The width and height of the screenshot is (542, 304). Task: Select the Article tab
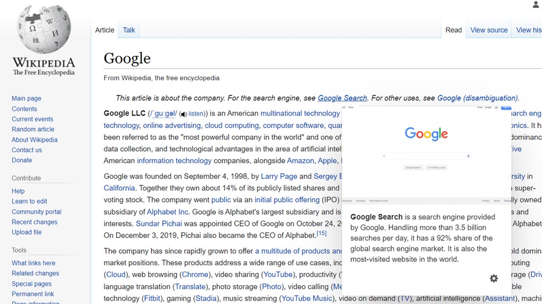click(105, 30)
